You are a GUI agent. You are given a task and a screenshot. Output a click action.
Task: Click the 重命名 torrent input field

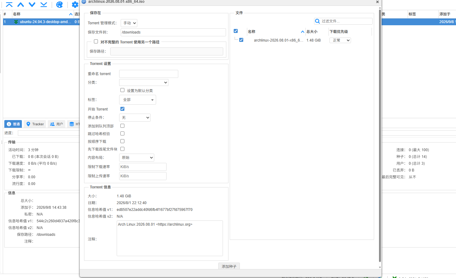[x=149, y=74]
